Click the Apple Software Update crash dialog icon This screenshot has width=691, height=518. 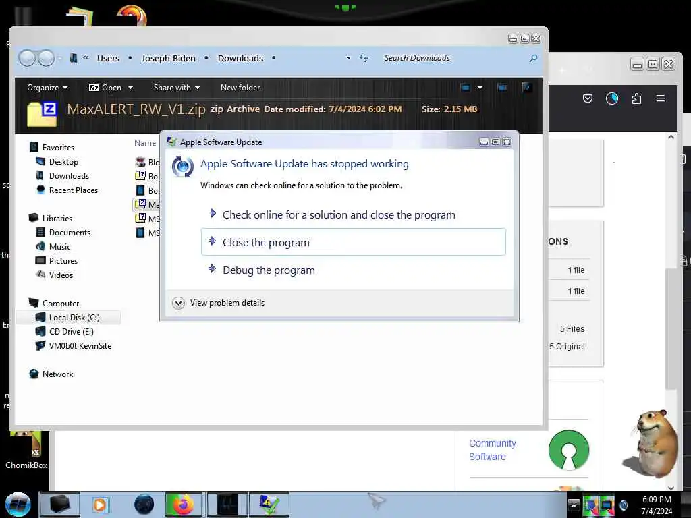pos(182,167)
